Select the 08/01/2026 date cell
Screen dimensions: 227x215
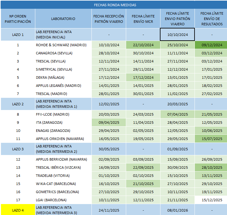pyautogui.click(x=177, y=209)
